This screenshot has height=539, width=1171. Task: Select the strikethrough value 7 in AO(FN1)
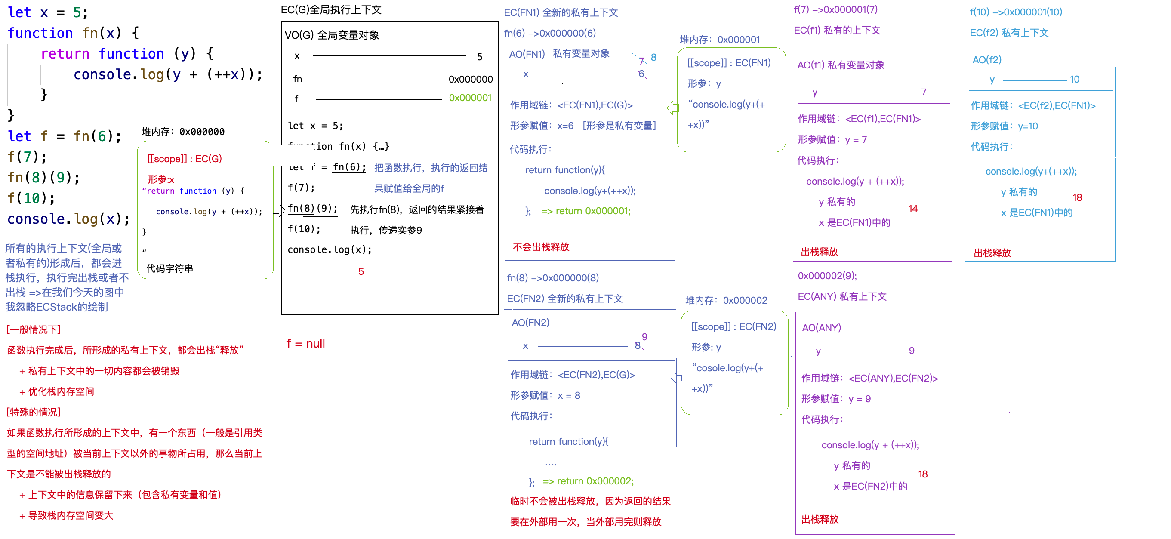pyautogui.click(x=641, y=61)
